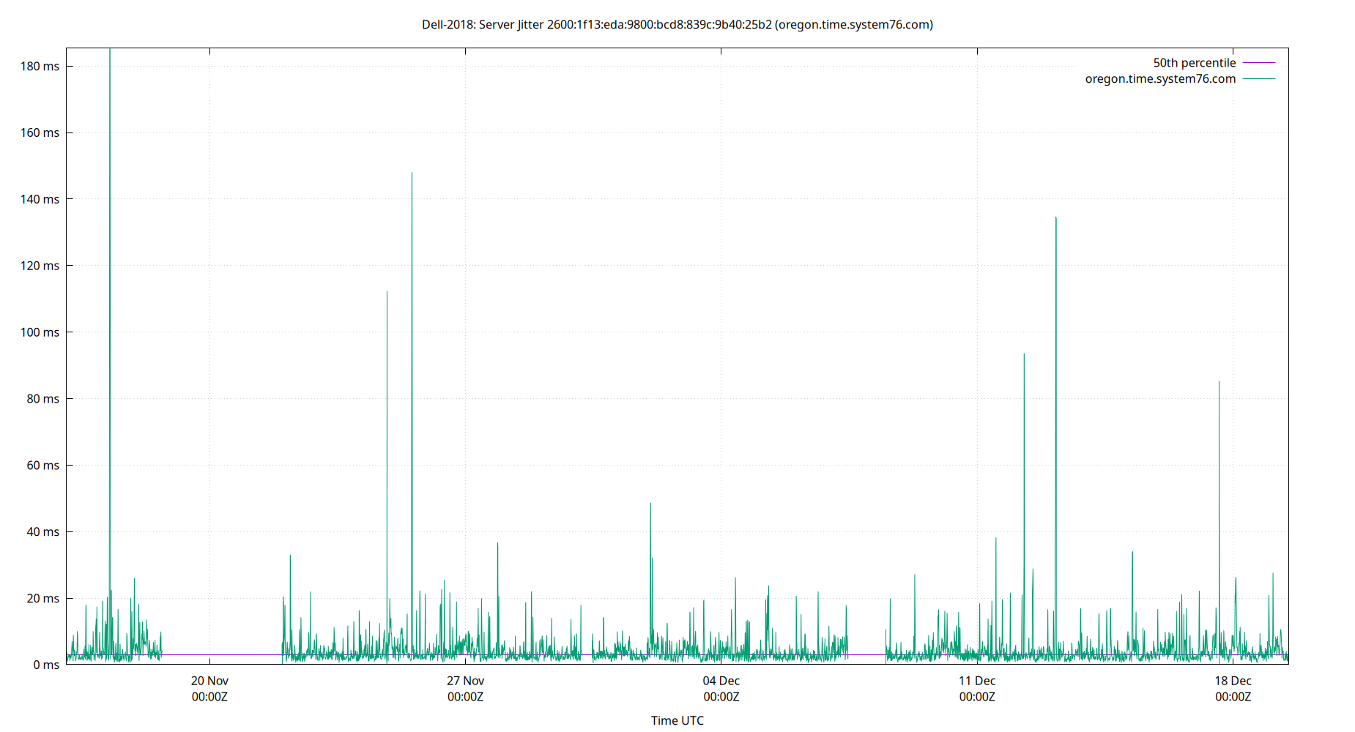Click the "00:00Z" label under 04 Dec
This screenshot has width=1355, height=732.
coord(721,697)
